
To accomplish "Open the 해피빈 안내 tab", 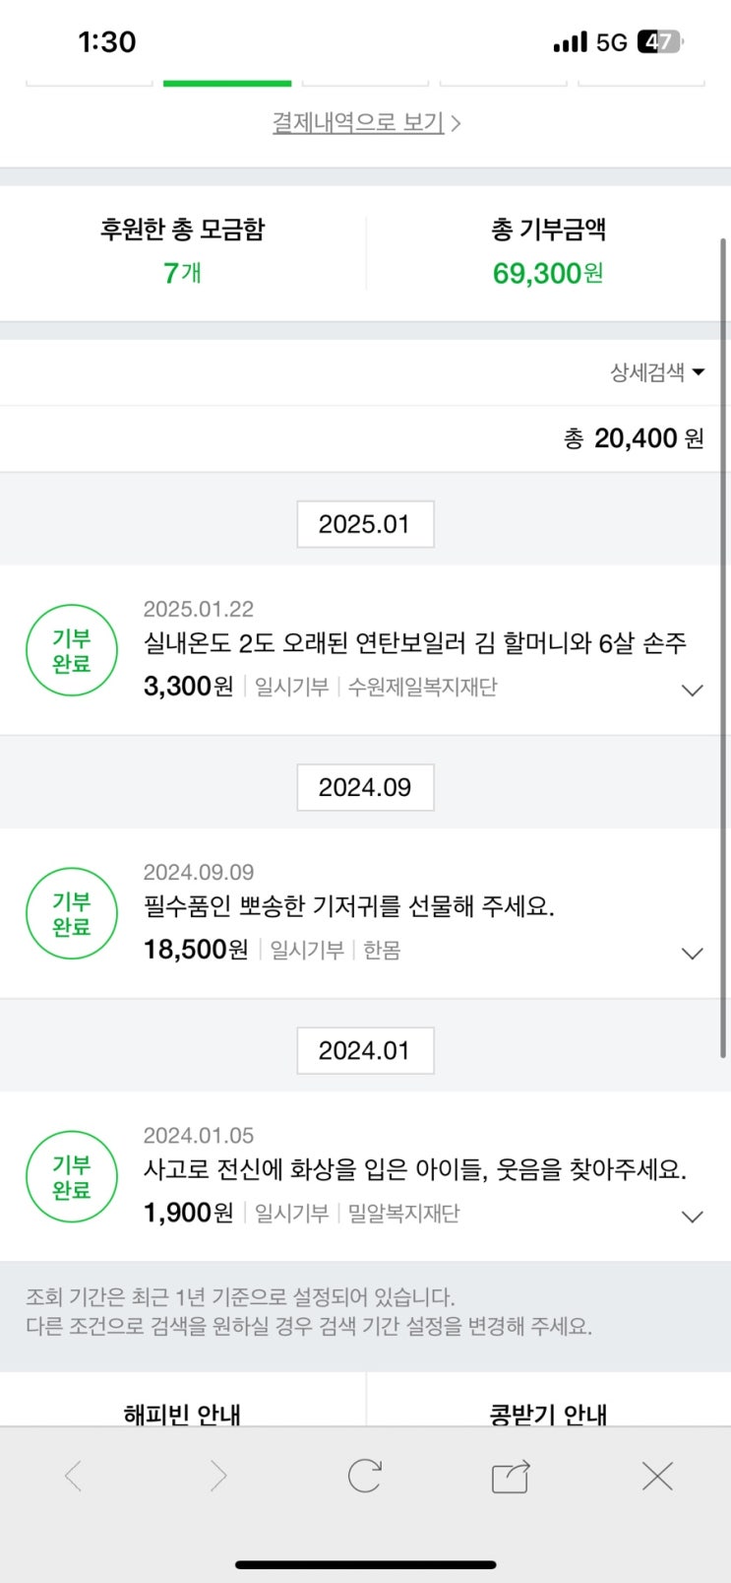I will point(183,1413).
